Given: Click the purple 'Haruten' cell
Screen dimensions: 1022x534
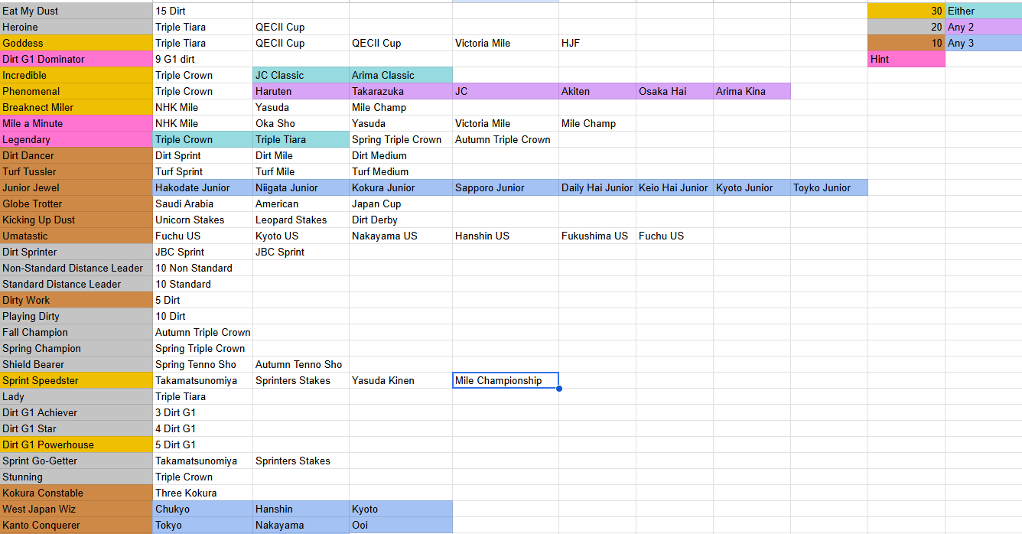Looking at the screenshot, I should pos(301,91).
